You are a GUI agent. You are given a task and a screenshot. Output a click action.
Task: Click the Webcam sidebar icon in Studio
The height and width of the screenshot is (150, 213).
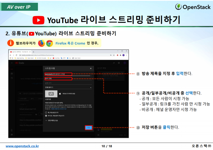12,73
